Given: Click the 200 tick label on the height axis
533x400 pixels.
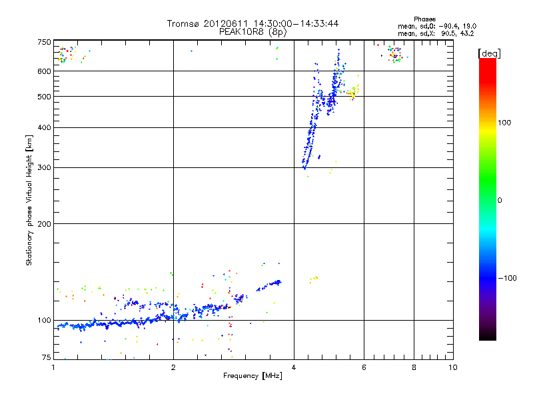Looking at the screenshot, I should (44, 224).
